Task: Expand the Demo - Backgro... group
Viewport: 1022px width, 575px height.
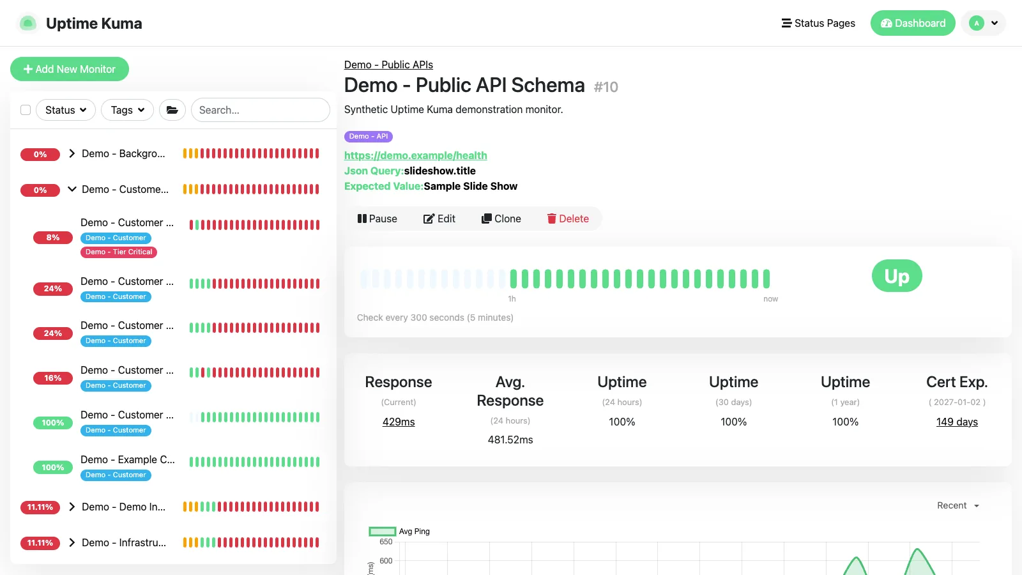Action: [72, 153]
